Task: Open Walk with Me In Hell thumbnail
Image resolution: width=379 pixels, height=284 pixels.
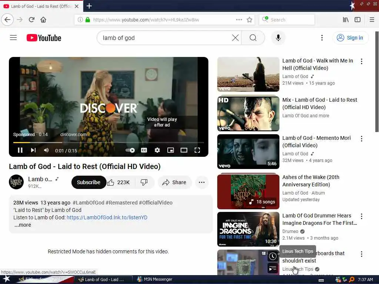Action: click(x=248, y=74)
